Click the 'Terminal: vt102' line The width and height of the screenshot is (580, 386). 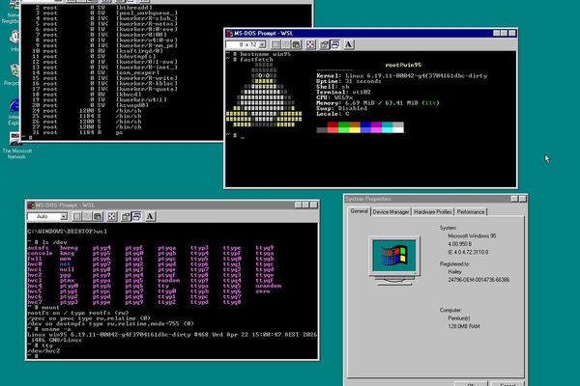point(343,92)
